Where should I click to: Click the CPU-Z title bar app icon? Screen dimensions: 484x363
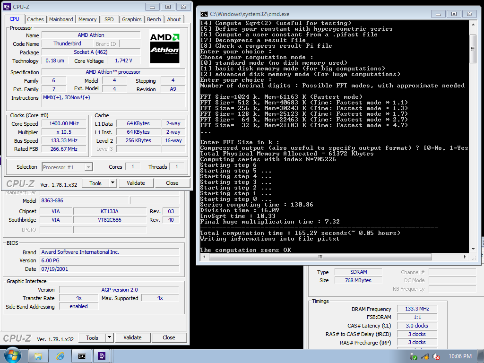coord(7,7)
